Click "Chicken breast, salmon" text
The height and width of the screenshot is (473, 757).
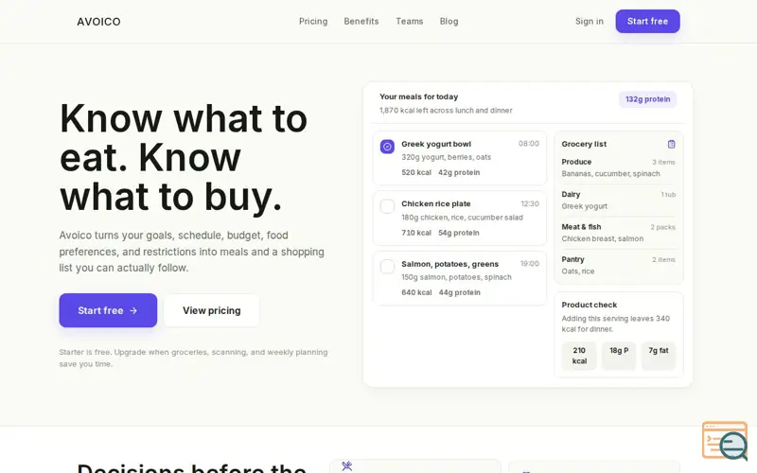click(x=602, y=238)
